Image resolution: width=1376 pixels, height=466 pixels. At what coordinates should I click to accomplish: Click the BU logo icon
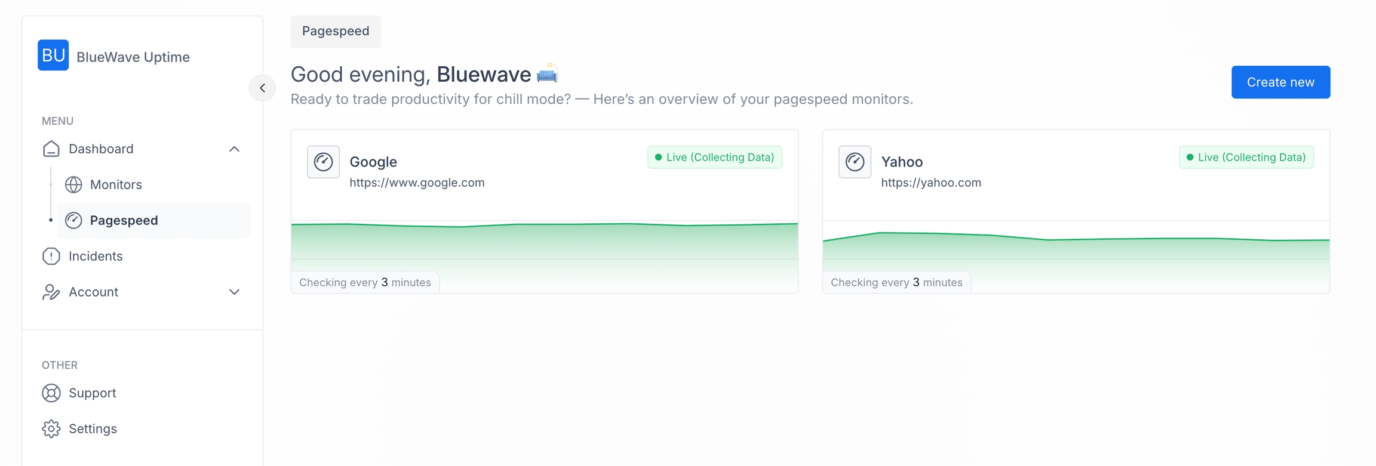coord(53,55)
